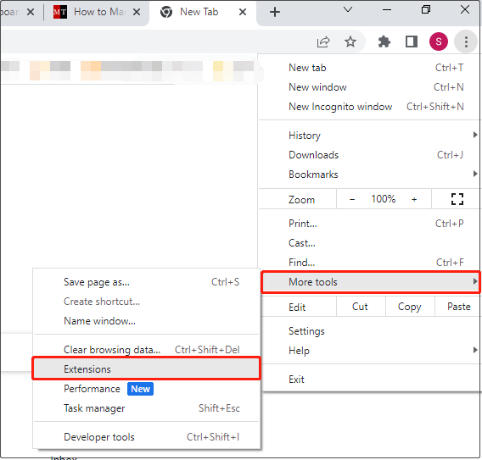
Task: Decrease zoom with the minus button
Action: click(x=352, y=199)
